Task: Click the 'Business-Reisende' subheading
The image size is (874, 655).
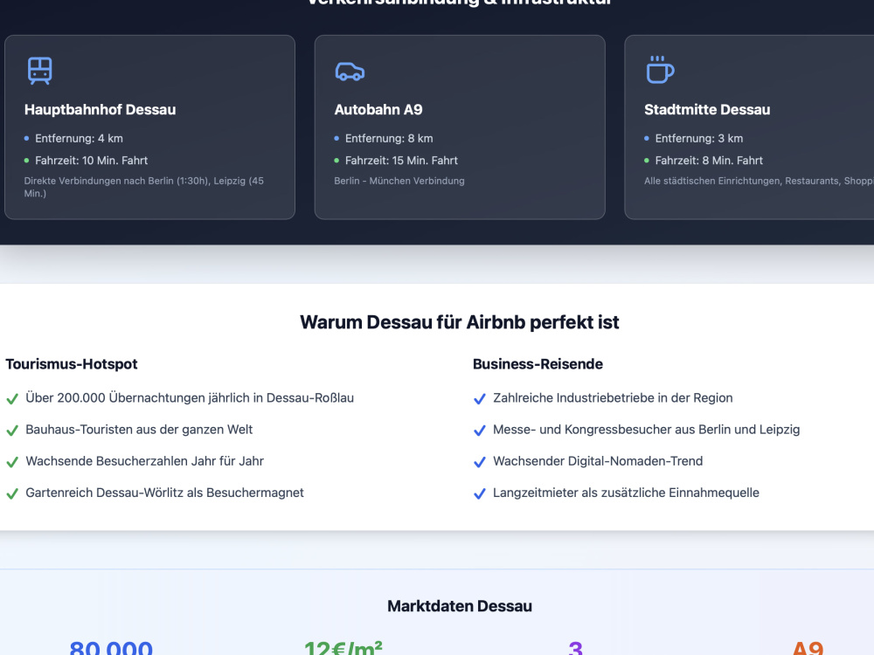Action: pos(538,364)
